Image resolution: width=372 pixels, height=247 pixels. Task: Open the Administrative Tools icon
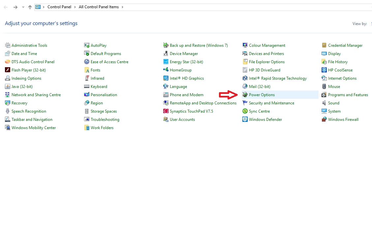(8, 45)
